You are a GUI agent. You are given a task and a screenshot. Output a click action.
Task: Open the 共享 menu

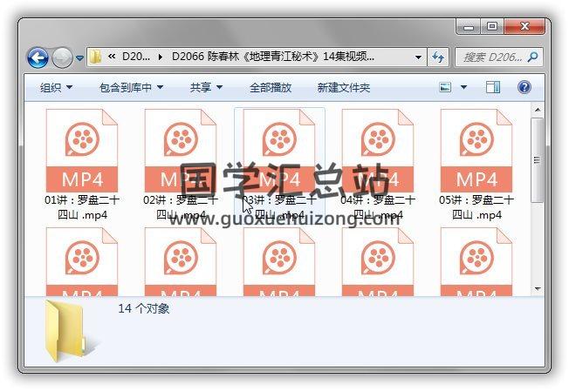[206, 87]
